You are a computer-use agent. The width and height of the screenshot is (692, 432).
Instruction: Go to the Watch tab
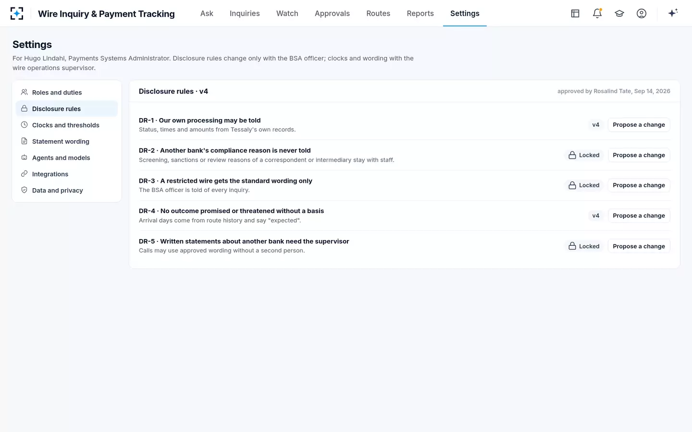click(287, 13)
